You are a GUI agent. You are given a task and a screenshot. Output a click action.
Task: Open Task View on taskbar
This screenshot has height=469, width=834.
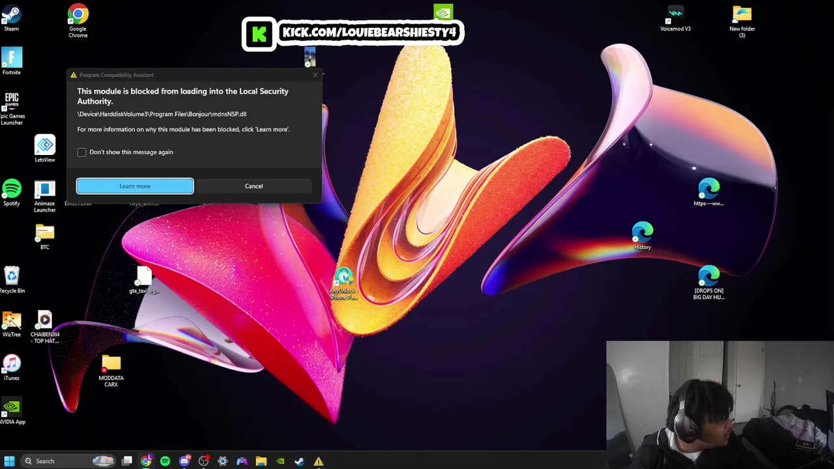pyautogui.click(x=127, y=461)
